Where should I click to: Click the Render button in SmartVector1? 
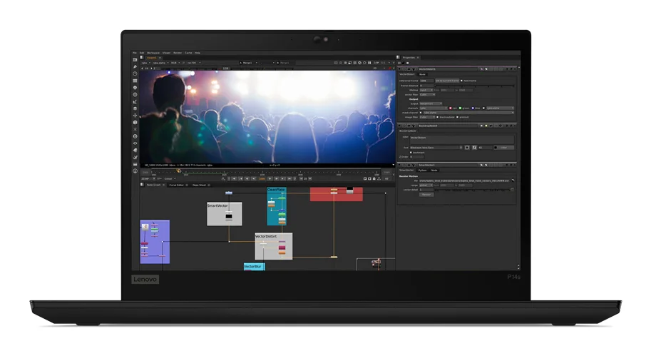tap(426, 194)
